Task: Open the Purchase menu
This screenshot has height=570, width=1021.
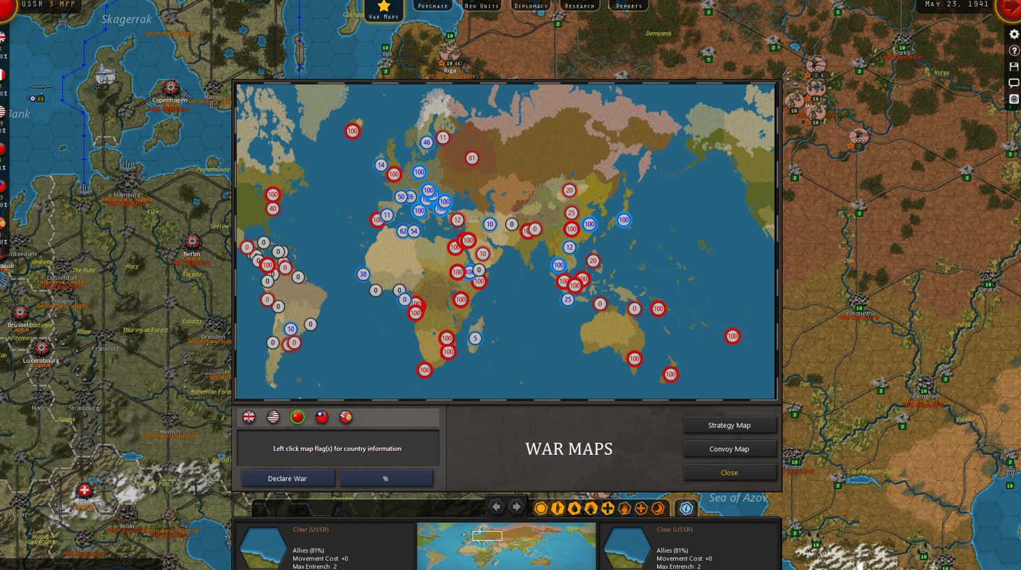Action: click(x=432, y=6)
